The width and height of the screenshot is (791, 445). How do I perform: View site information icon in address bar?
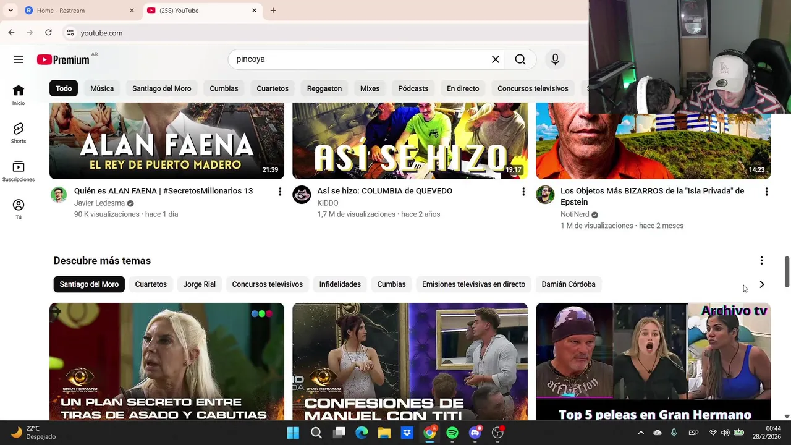(70, 33)
